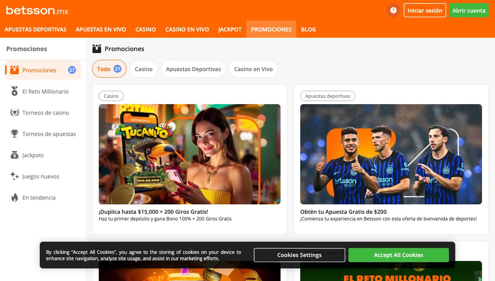Open Torneos de apuestas sidebar link
This screenshot has height=281, width=495.
click(43, 134)
